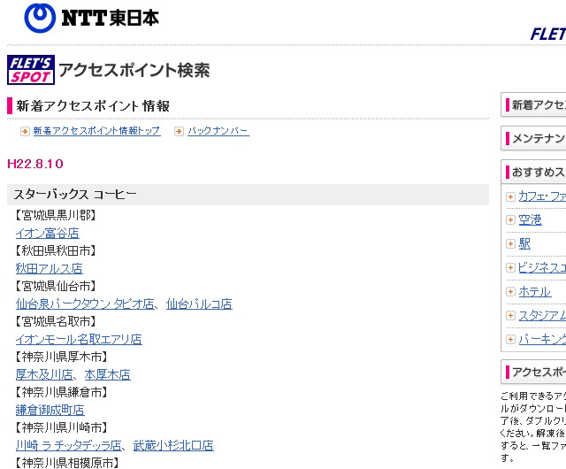Open 新着アクセスポイント情報トップ link

pyautogui.click(x=96, y=131)
